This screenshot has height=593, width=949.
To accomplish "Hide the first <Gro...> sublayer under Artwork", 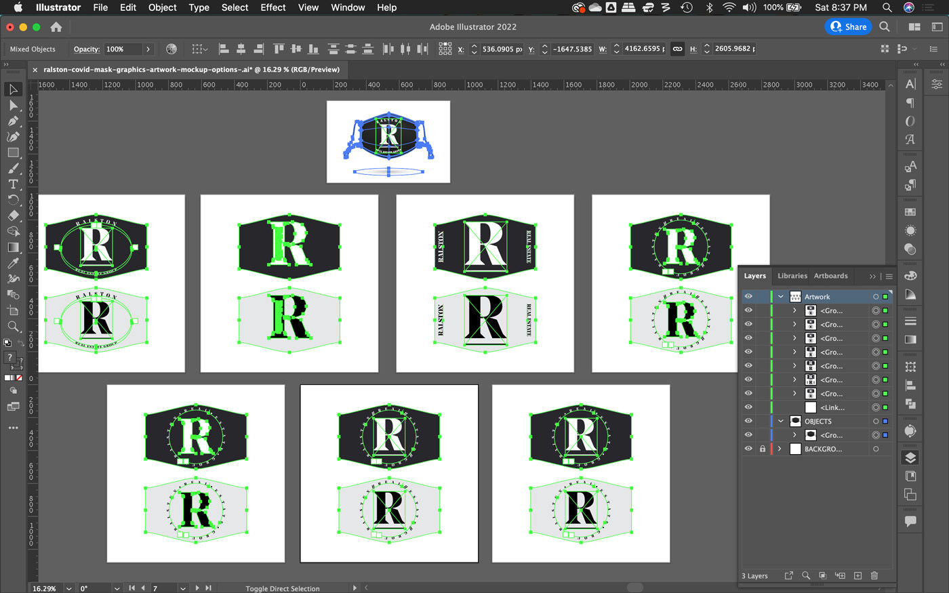I will pyautogui.click(x=748, y=310).
